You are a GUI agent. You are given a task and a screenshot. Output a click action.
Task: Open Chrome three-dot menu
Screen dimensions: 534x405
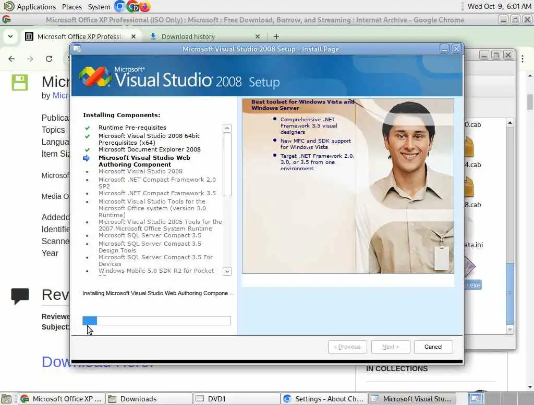[x=523, y=59]
